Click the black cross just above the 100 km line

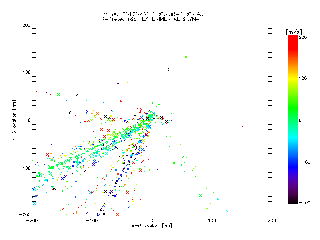point(168,70)
